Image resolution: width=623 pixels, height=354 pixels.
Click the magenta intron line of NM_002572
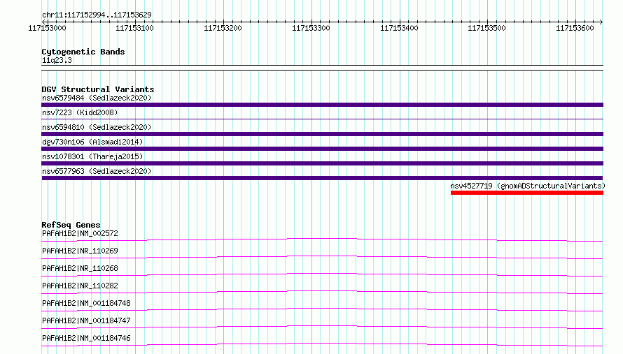coord(322,239)
